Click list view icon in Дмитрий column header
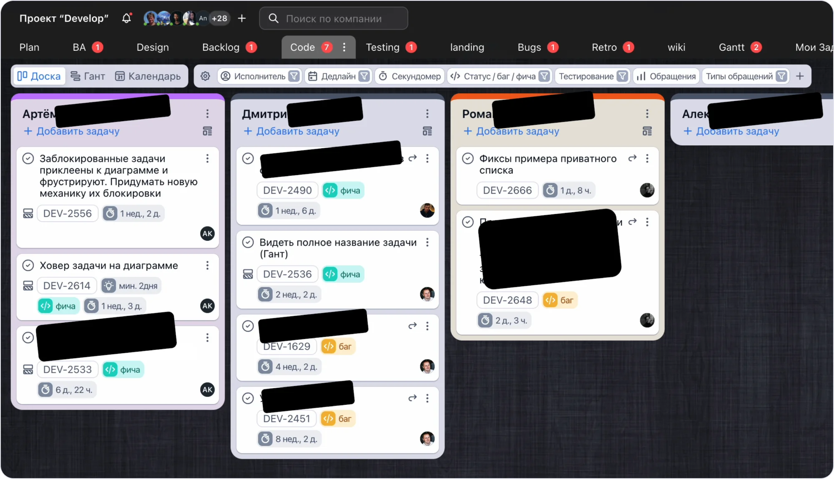834x479 pixels. point(427,131)
